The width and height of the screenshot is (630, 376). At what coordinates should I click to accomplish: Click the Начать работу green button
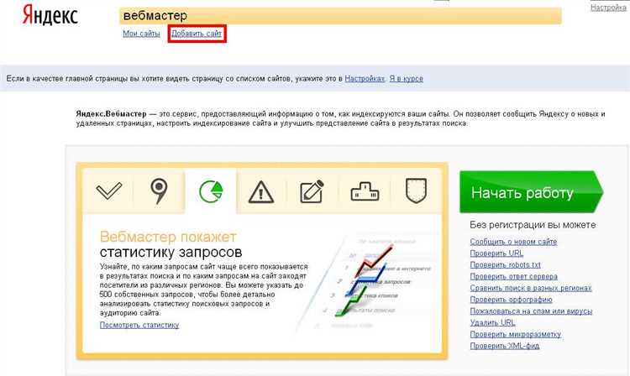tap(531, 192)
